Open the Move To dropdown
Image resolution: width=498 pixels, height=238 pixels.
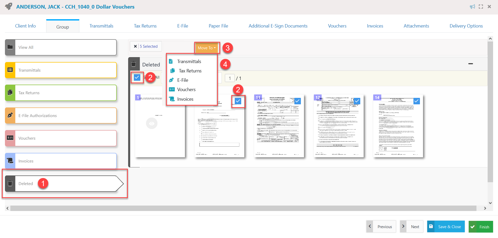(x=206, y=48)
